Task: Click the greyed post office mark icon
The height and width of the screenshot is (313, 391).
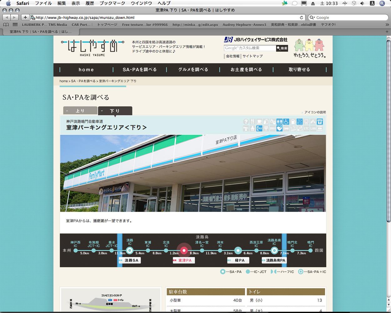Action: [x=266, y=128]
